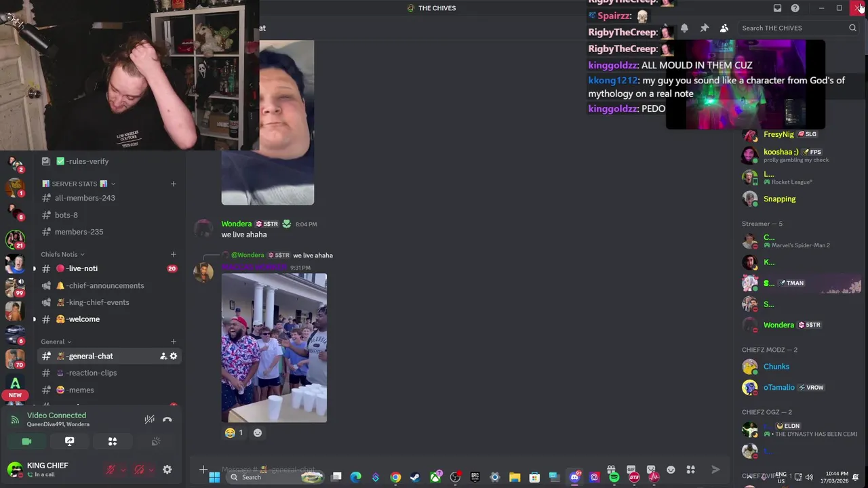Toggle the laughing emoji reaction
This screenshot has width=868, height=488.
tap(233, 432)
